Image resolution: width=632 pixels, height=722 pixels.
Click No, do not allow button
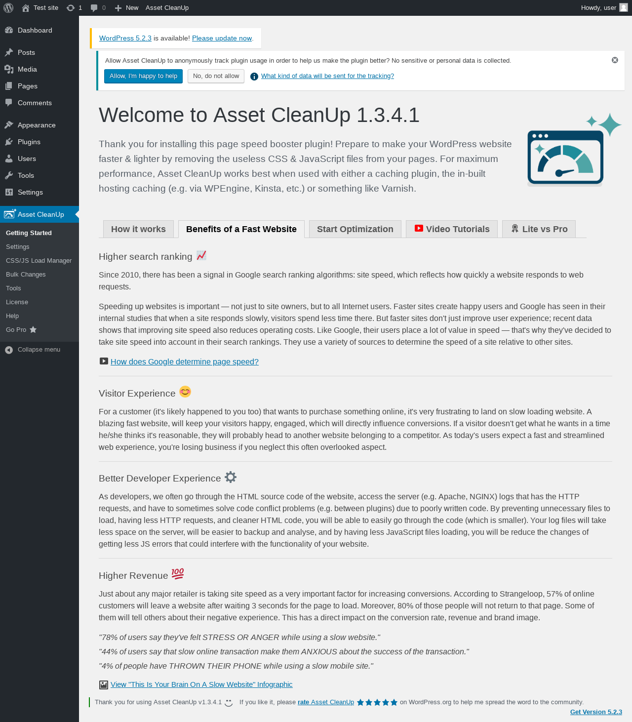pyautogui.click(x=216, y=76)
